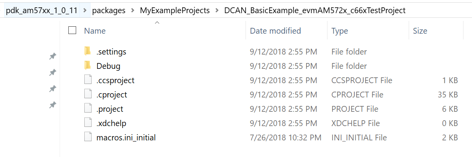Screen dimensions: 472x157
Task: Go to MyExampleProjects in the breadcrumb
Action: pyautogui.click(x=174, y=10)
